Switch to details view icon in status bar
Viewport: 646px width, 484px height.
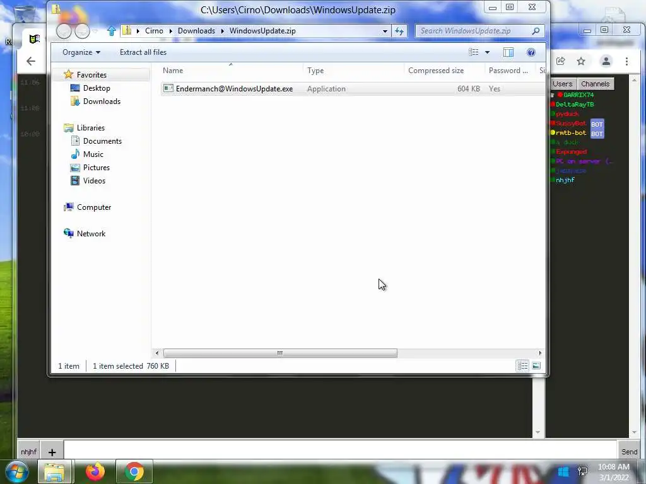click(x=522, y=366)
